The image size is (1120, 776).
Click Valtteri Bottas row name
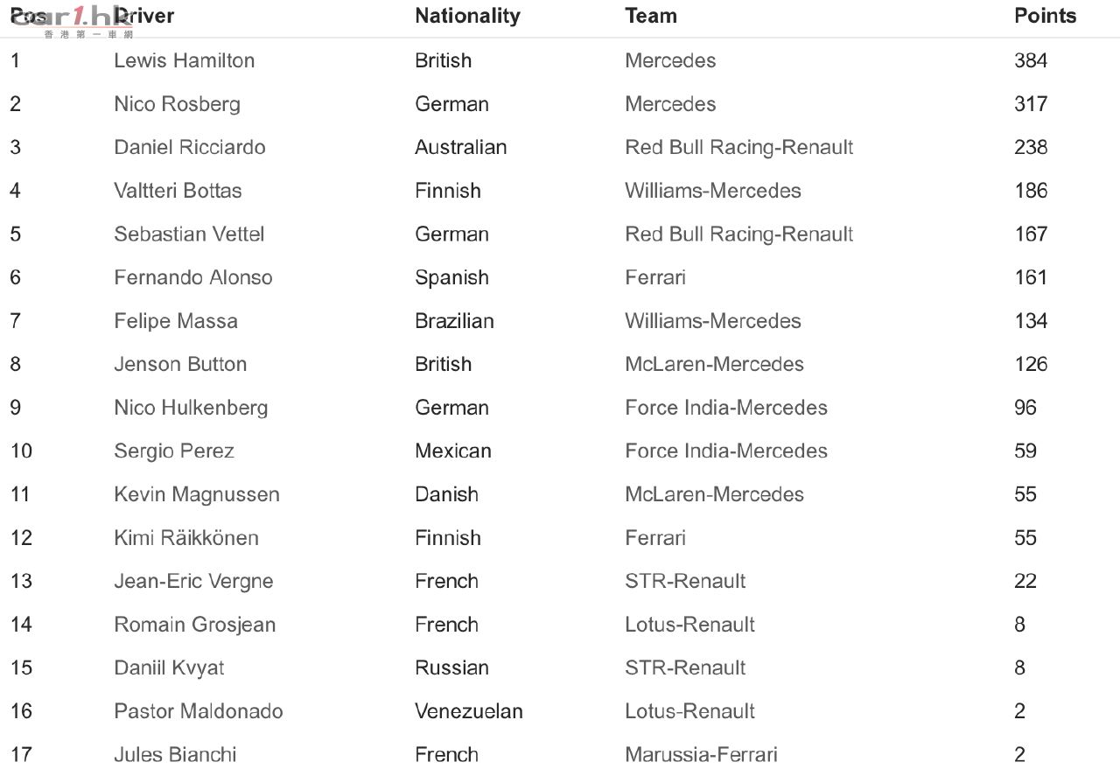point(178,191)
